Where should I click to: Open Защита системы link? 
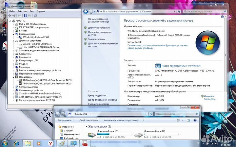point(97,39)
